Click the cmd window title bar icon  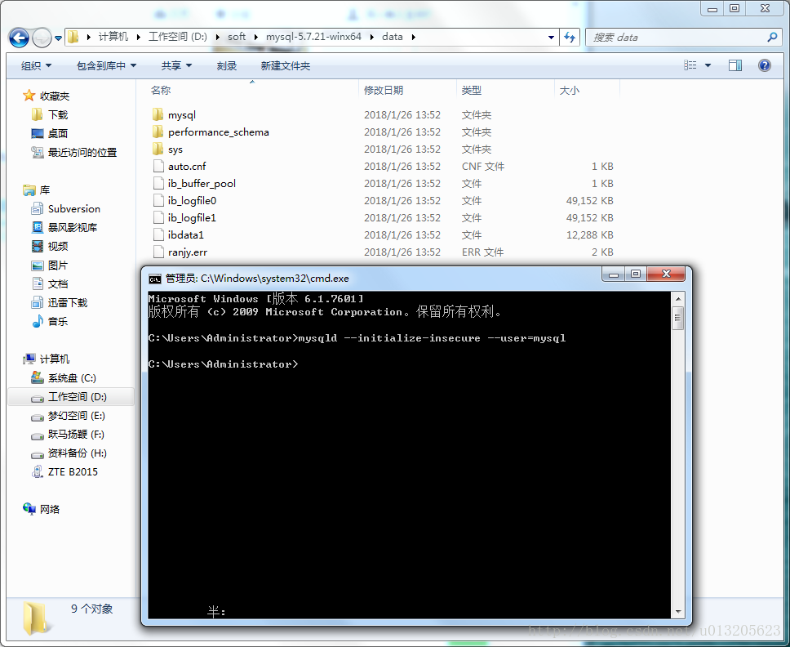(x=155, y=279)
